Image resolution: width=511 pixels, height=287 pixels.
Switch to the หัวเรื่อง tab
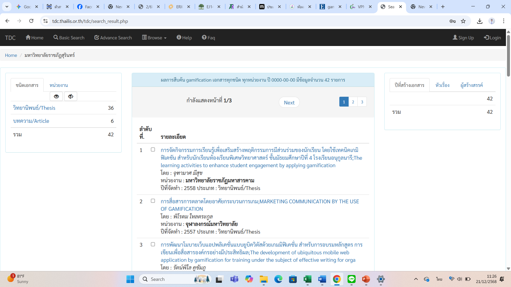point(442,85)
